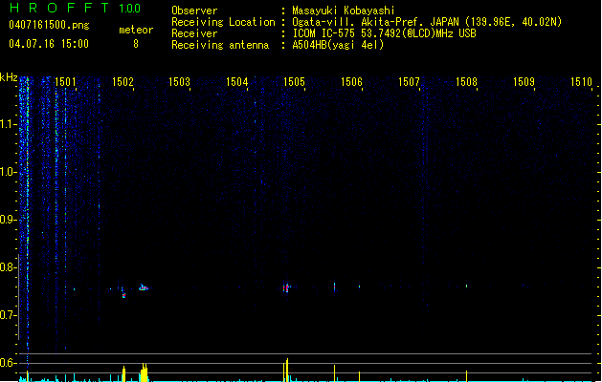The height and width of the screenshot is (382, 602).
Task: Click the 1503 time axis marker
Action: pyautogui.click(x=180, y=81)
